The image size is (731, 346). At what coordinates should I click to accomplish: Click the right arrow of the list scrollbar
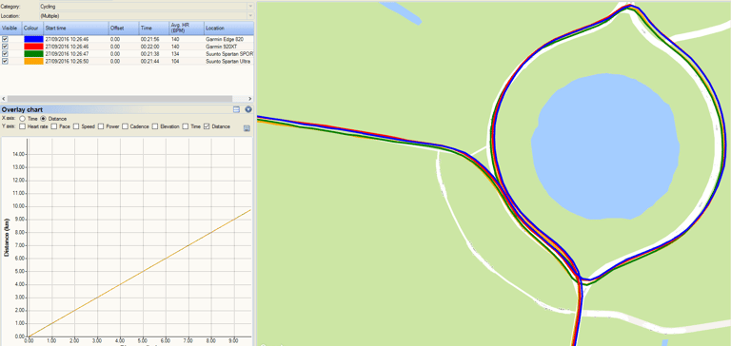pos(250,99)
